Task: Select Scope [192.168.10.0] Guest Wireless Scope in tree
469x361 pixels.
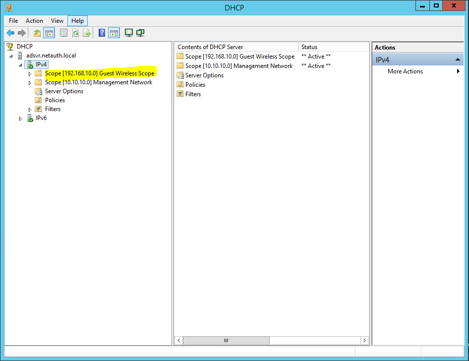Action: [x=100, y=73]
